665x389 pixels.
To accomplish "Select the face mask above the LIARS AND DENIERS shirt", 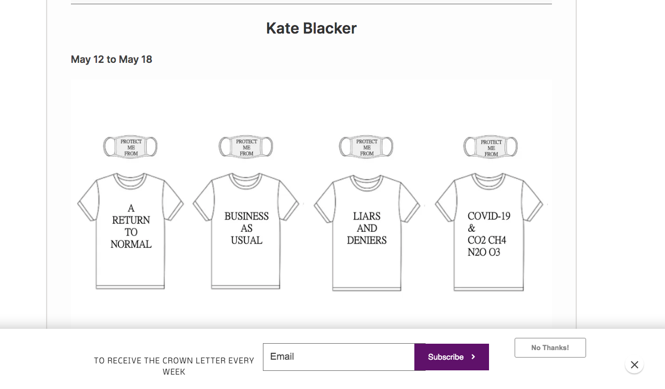I will click(x=366, y=147).
